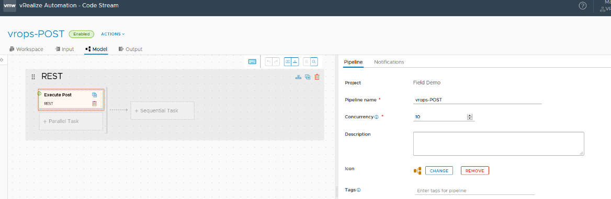611x199 pixels.
Task: Switch to the Input tab
Action: coord(65,49)
